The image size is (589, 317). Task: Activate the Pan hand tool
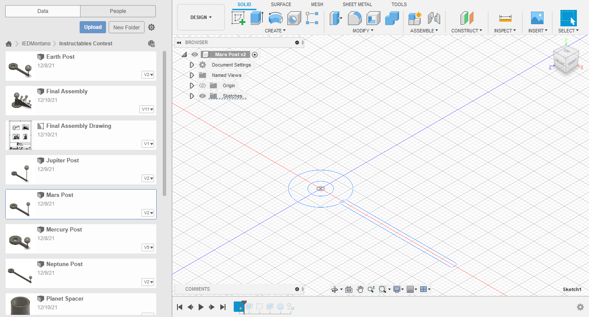coord(360,289)
